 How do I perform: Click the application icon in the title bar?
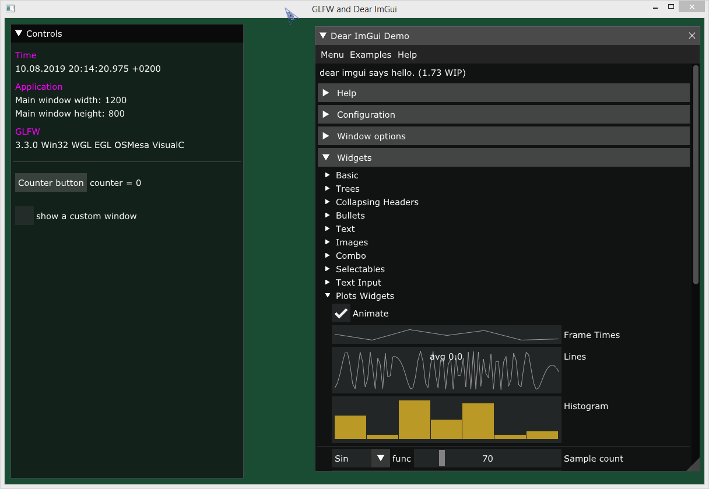click(10, 9)
